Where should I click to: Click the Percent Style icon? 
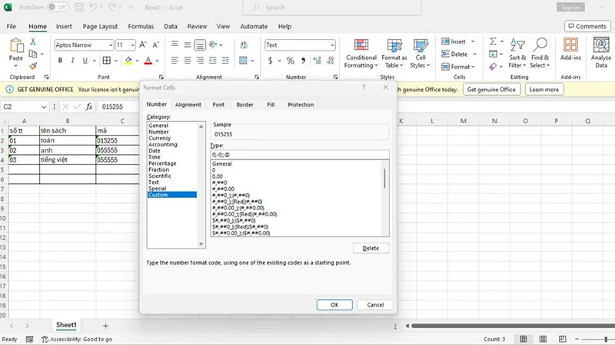(291, 61)
